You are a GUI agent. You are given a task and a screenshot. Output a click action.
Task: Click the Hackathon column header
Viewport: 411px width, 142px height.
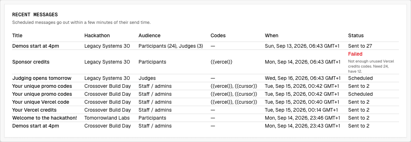(97, 35)
